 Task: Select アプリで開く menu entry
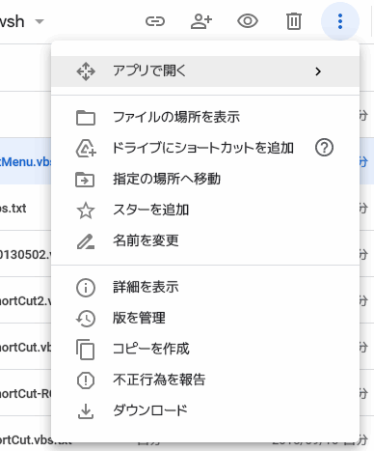pyautogui.click(x=205, y=71)
